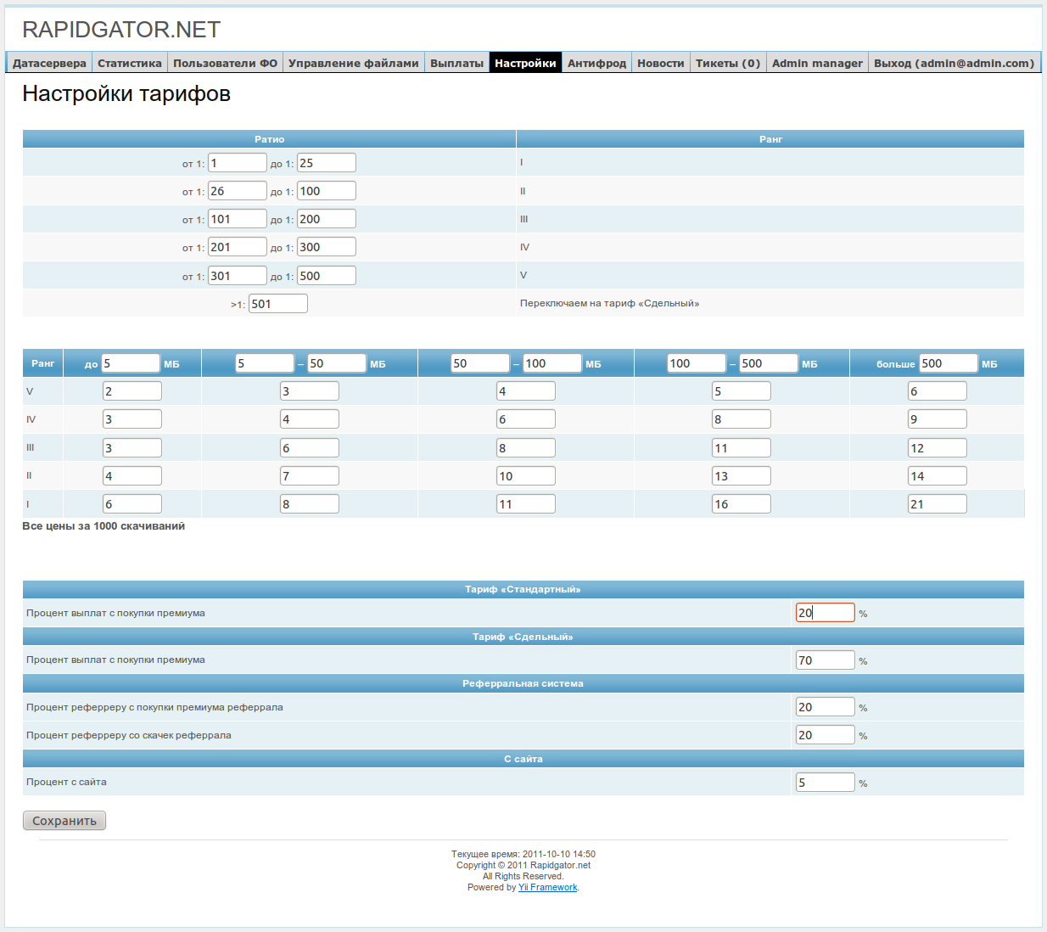
Task: Click the rank IV ratio 'от' field with 201
Action: pos(238,247)
